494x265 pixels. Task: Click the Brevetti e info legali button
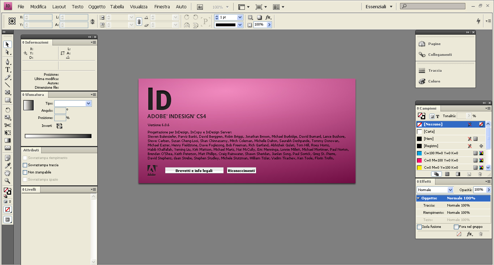click(x=194, y=171)
